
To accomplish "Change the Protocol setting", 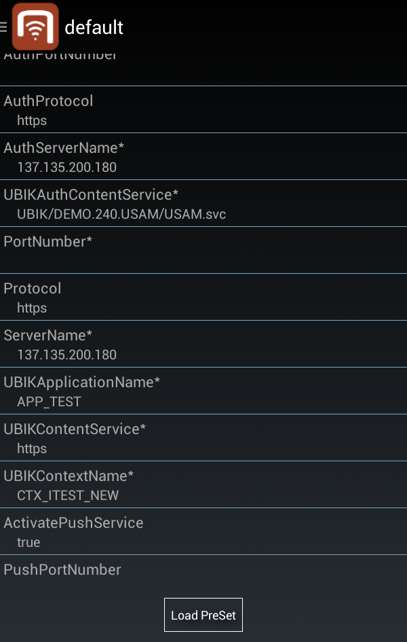I will tap(203, 298).
